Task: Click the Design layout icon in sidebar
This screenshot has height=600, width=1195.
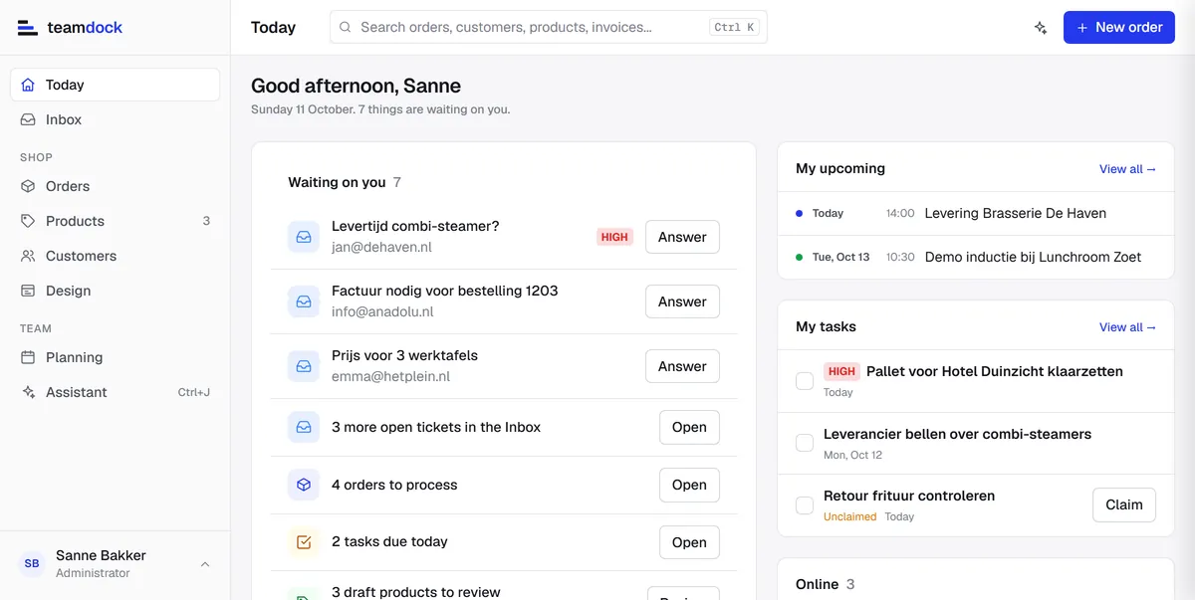Action: tap(28, 291)
